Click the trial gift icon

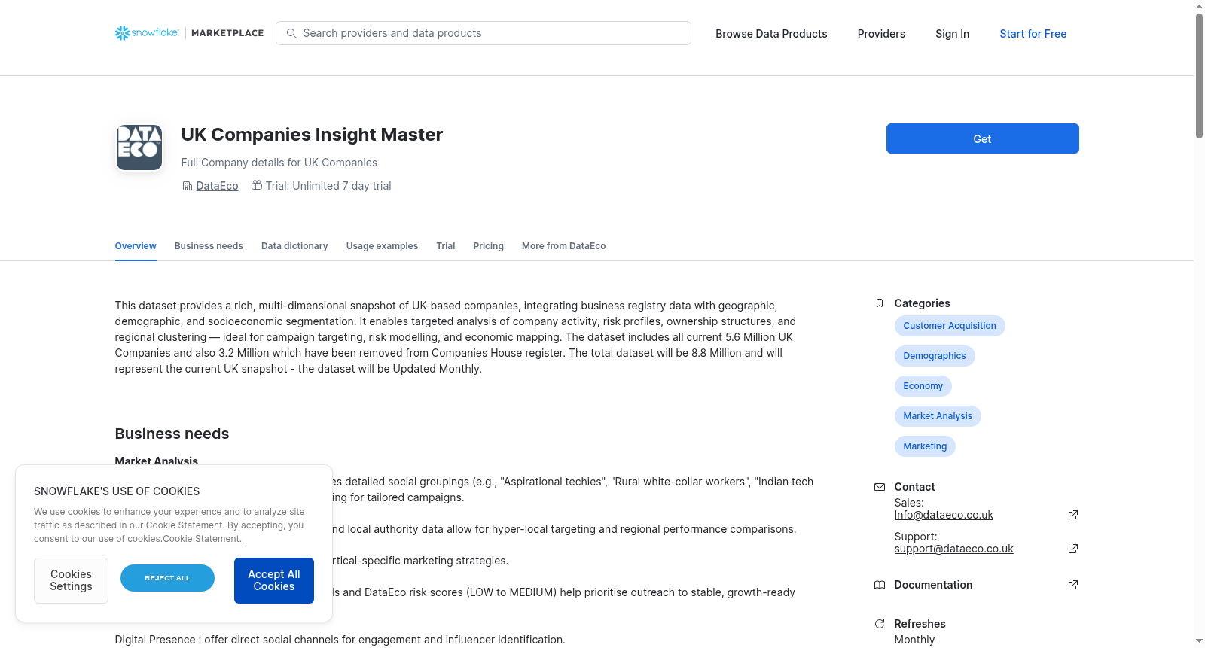click(x=257, y=185)
